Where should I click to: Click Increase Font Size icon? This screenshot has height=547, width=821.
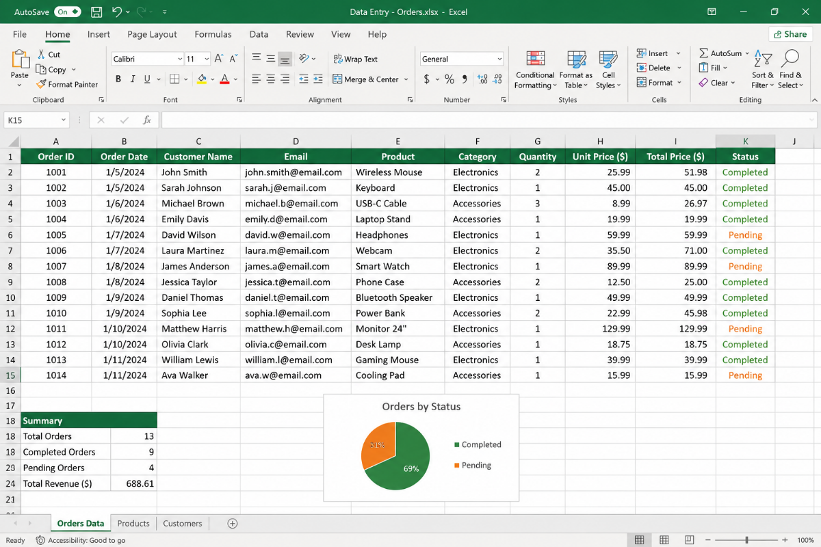pos(219,59)
